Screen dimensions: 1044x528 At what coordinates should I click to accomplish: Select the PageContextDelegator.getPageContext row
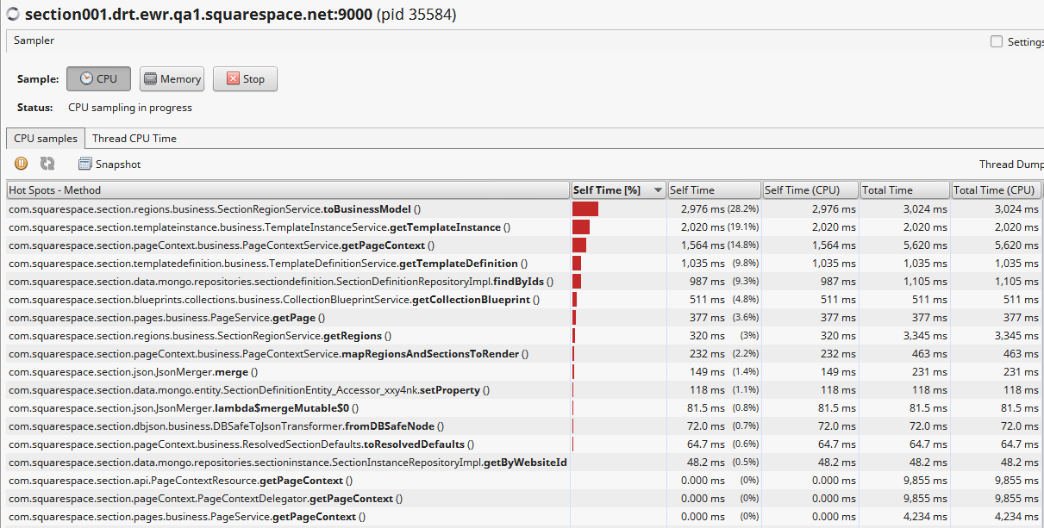[x=524, y=498]
